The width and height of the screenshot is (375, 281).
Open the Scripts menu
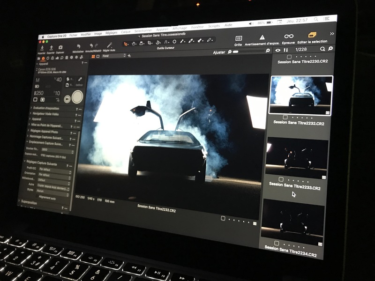click(x=214, y=26)
